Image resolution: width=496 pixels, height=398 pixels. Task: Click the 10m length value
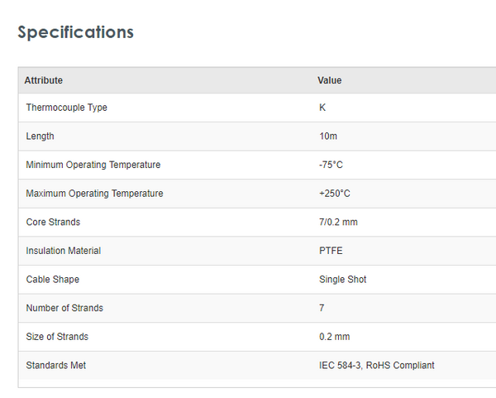tap(328, 137)
